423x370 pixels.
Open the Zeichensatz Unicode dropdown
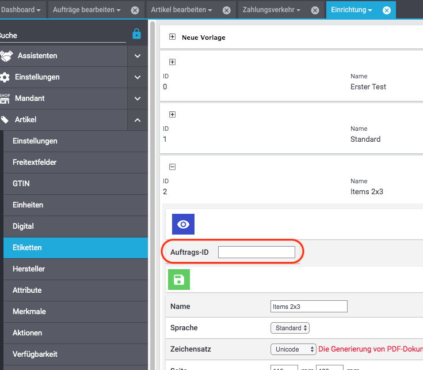293,349
